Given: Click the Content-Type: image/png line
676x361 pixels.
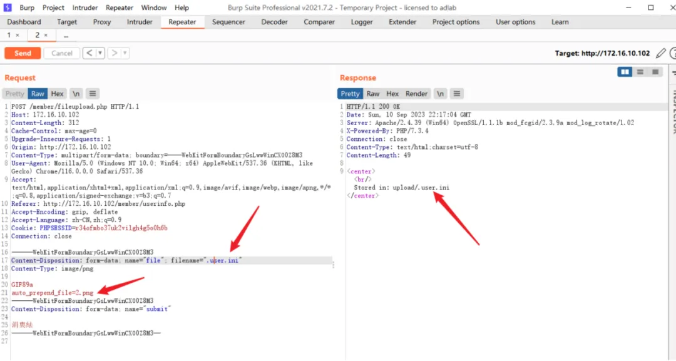Looking at the screenshot, I should 52,268.
